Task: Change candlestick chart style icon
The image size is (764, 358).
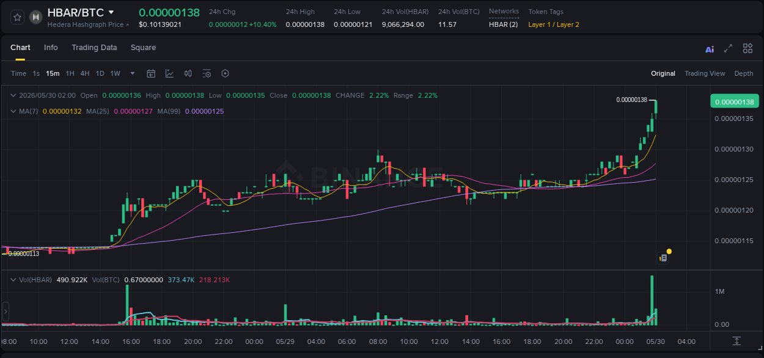Action: (x=188, y=73)
